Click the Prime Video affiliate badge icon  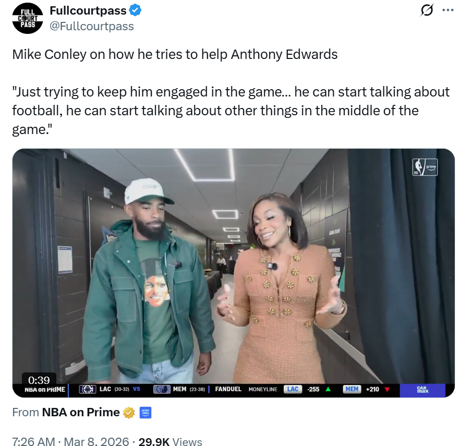coord(145,413)
